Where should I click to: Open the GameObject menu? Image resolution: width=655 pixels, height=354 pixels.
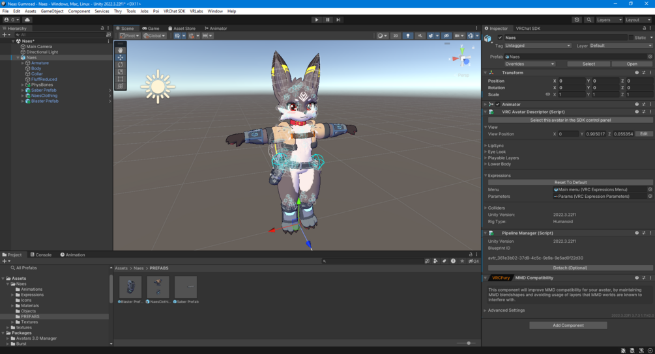point(51,11)
